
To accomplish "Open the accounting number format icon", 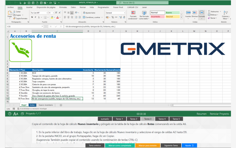I will point(107,17).
